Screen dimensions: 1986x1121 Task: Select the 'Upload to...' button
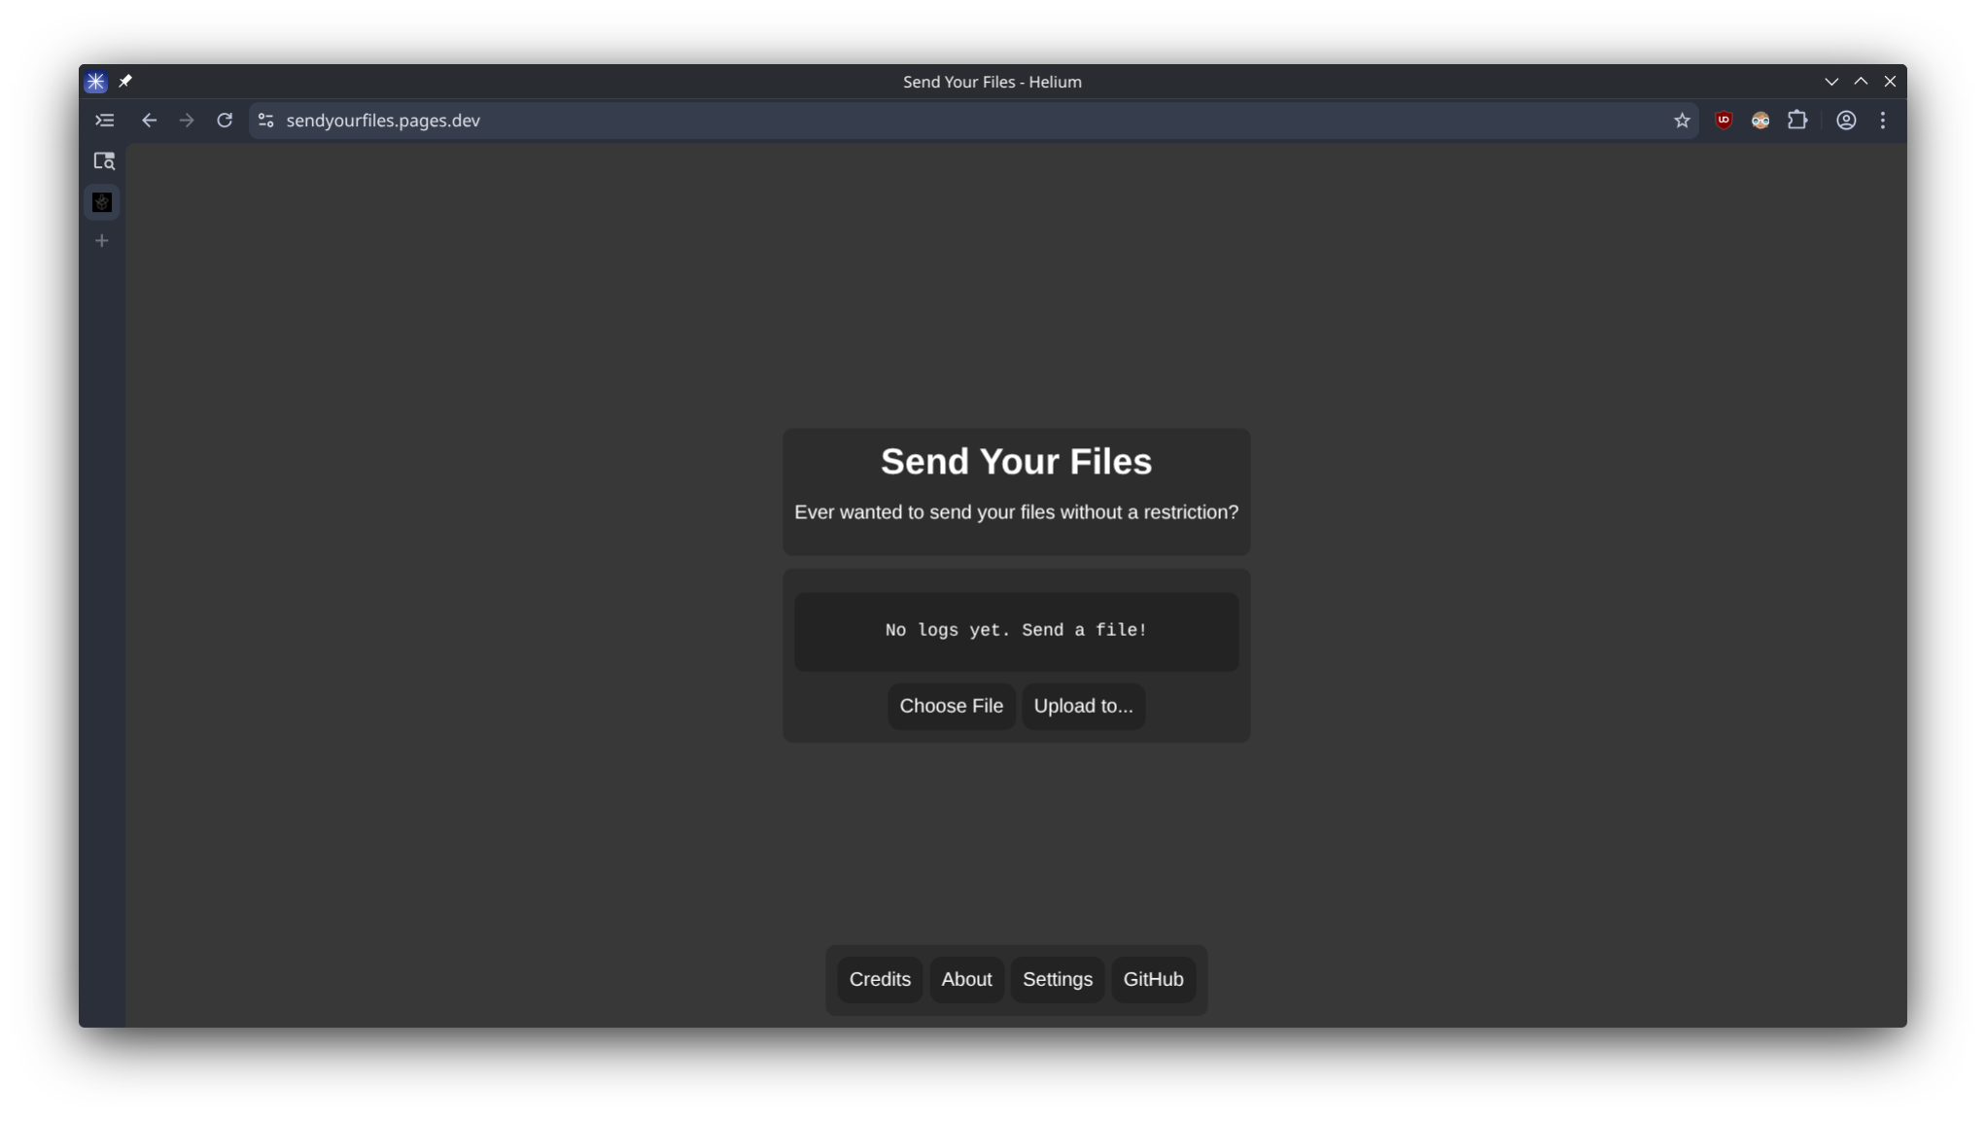coord(1083,706)
